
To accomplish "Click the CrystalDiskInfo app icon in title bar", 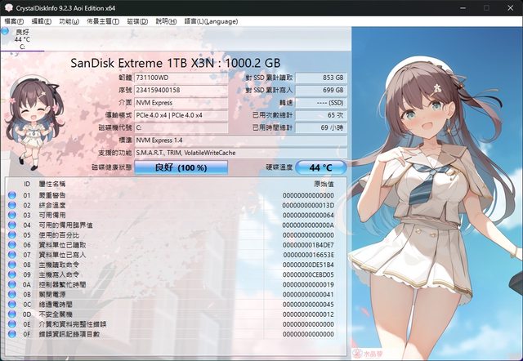I will 7,7.
